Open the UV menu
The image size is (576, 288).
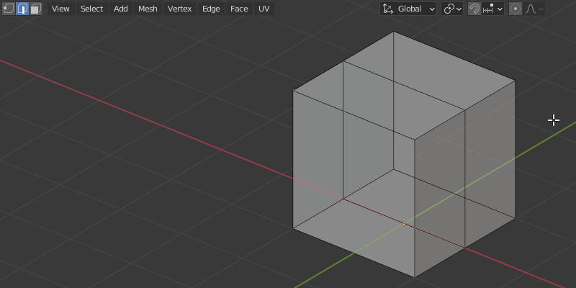coord(264,9)
